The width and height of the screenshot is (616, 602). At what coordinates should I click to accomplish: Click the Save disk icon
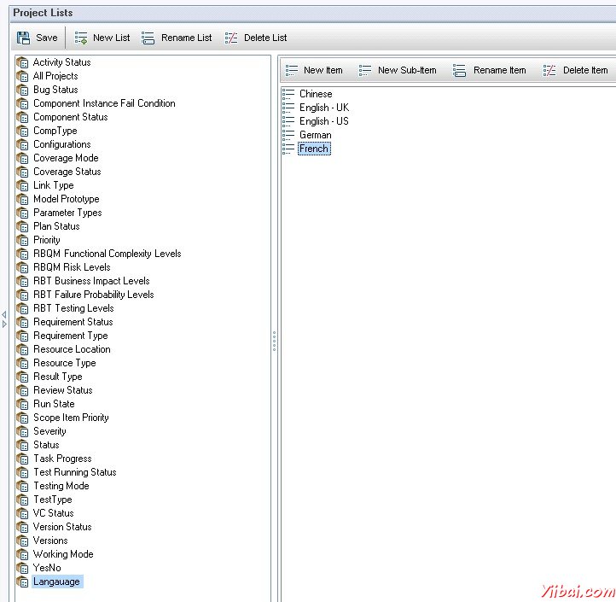(x=24, y=38)
